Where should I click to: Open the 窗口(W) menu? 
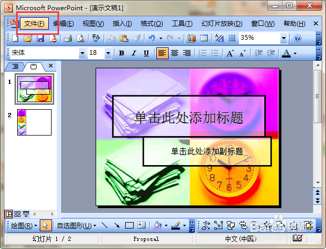[x=263, y=24]
